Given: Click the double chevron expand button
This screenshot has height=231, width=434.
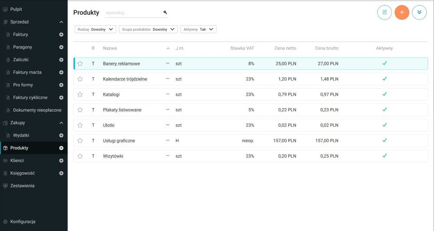Looking at the screenshot, I should pyautogui.click(x=419, y=12).
